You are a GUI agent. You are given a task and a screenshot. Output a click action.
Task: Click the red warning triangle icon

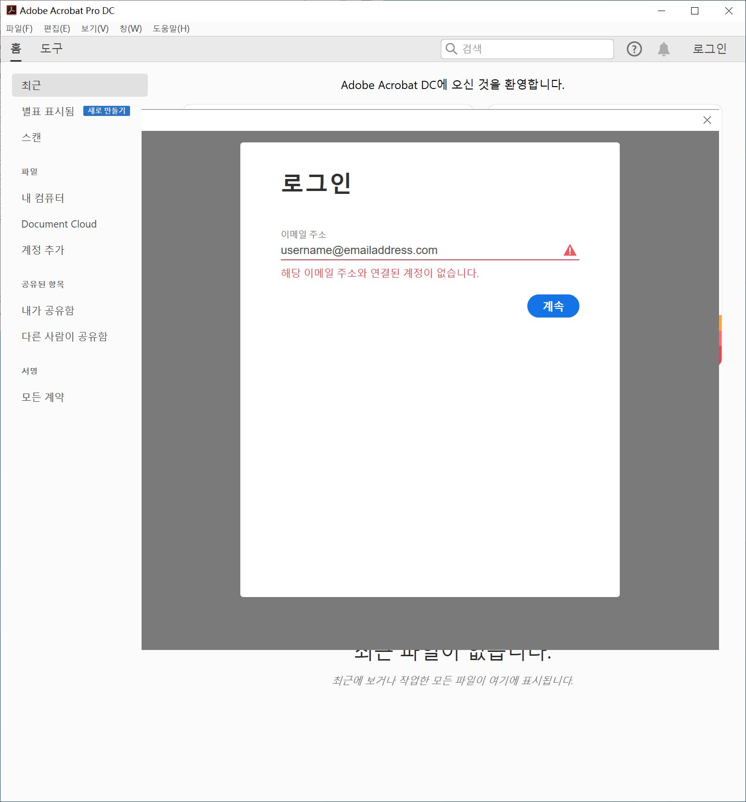point(570,250)
